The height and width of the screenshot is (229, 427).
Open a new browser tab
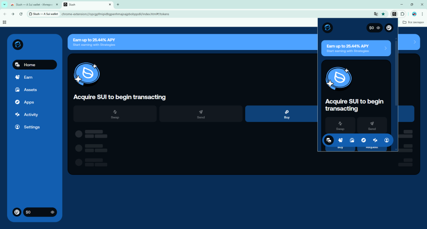[x=118, y=5]
